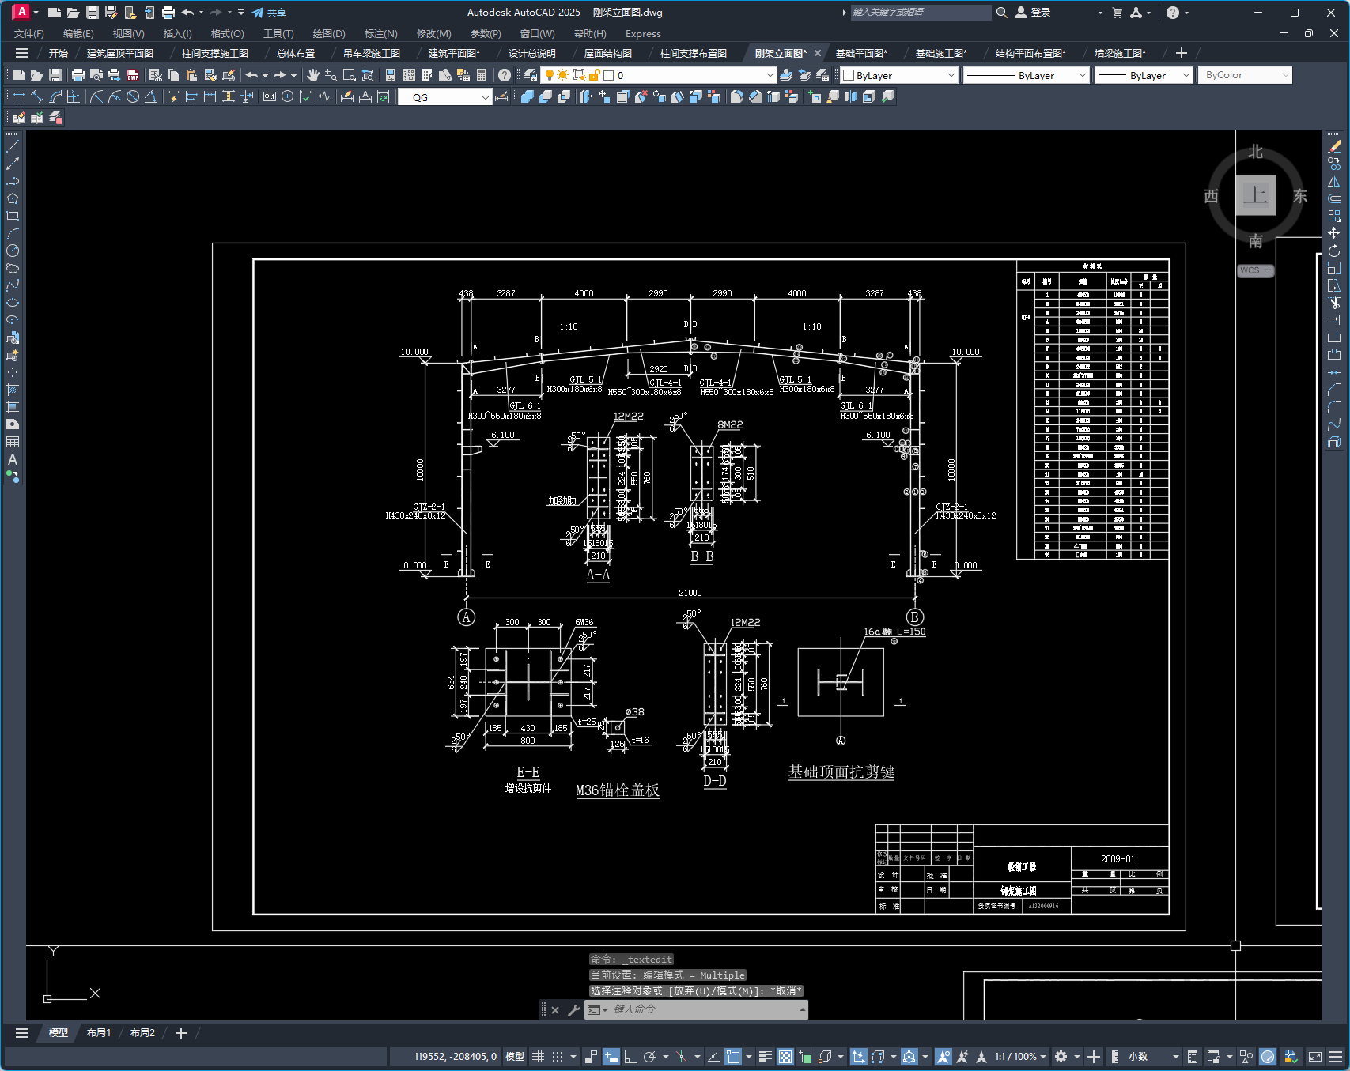This screenshot has height=1071, width=1350.
Task: Click the WCS coordinate system button
Action: click(1255, 270)
